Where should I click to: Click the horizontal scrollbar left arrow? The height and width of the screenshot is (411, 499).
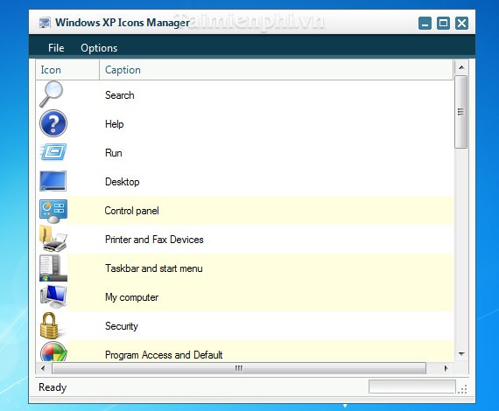click(x=43, y=368)
